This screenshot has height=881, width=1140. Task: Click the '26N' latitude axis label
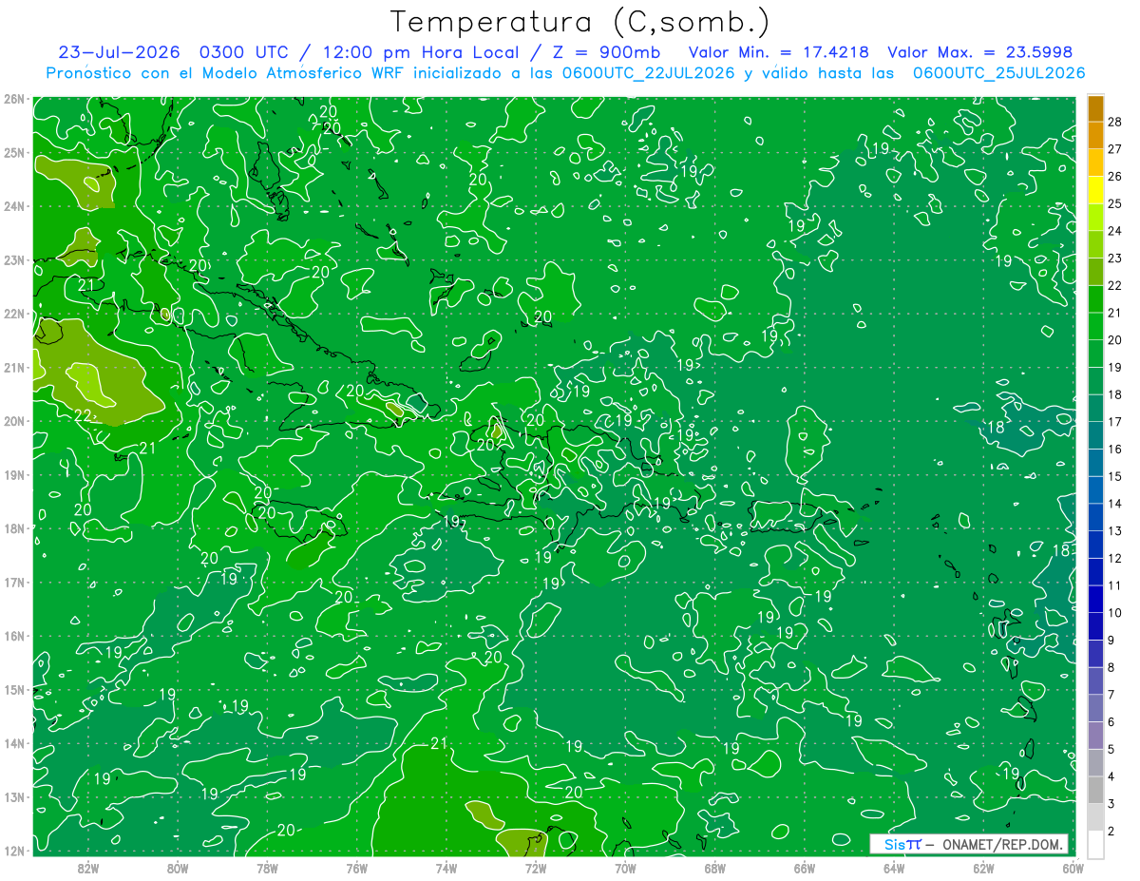(x=13, y=99)
